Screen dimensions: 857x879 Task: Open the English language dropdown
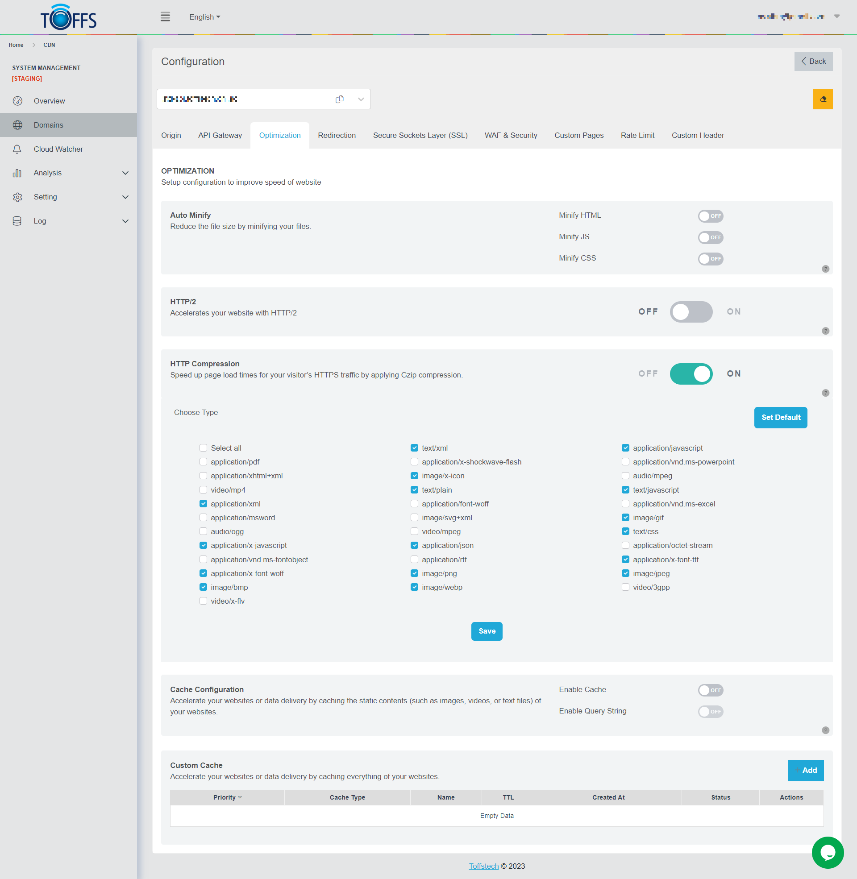204,17
